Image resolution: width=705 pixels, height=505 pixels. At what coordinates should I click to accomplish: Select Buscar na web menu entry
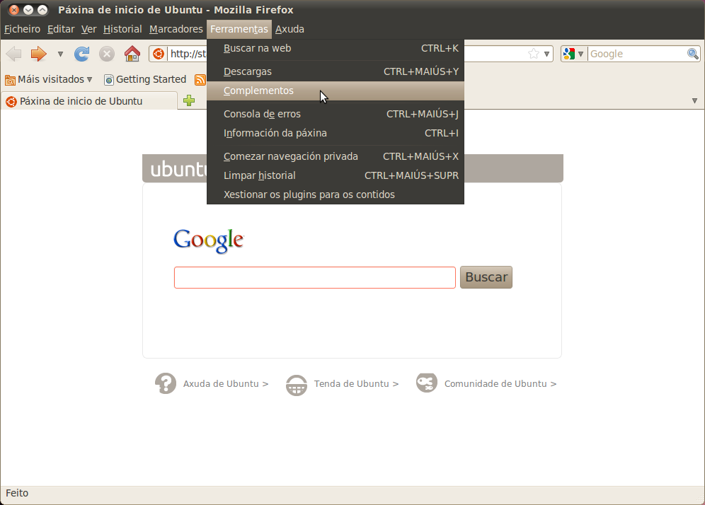(336, 49)
